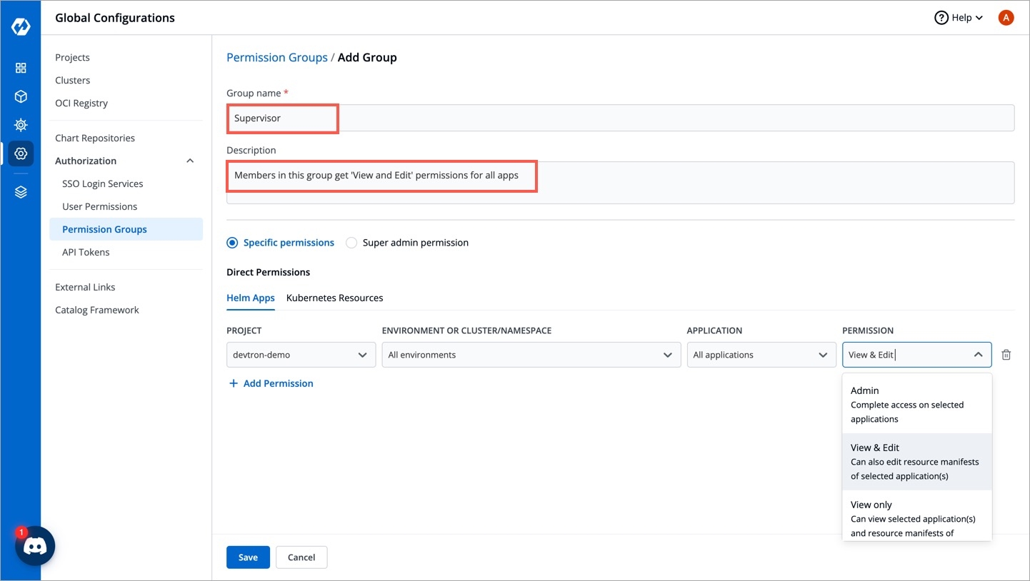Open the Applications grid icon in sidebar
Screen dimensions: 1030x581
click(21, 68)
